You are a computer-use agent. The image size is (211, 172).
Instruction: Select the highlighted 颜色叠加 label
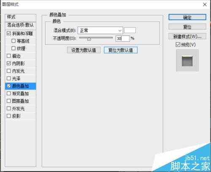click(x=20, y=86)
